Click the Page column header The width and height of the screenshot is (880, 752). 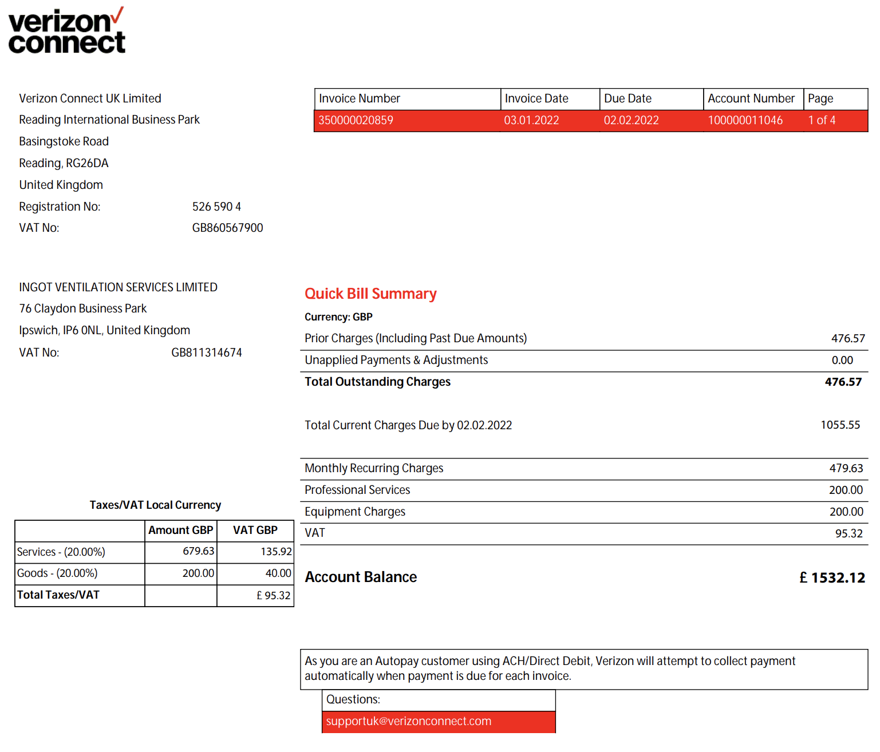point(820,98)
